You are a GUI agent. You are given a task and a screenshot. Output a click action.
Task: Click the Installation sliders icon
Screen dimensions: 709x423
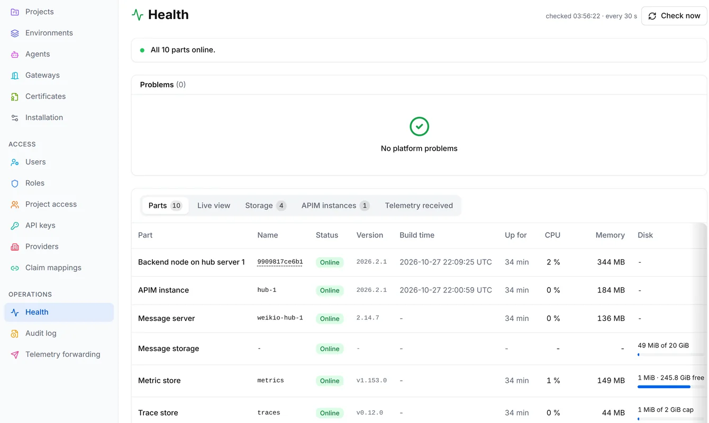15,117
